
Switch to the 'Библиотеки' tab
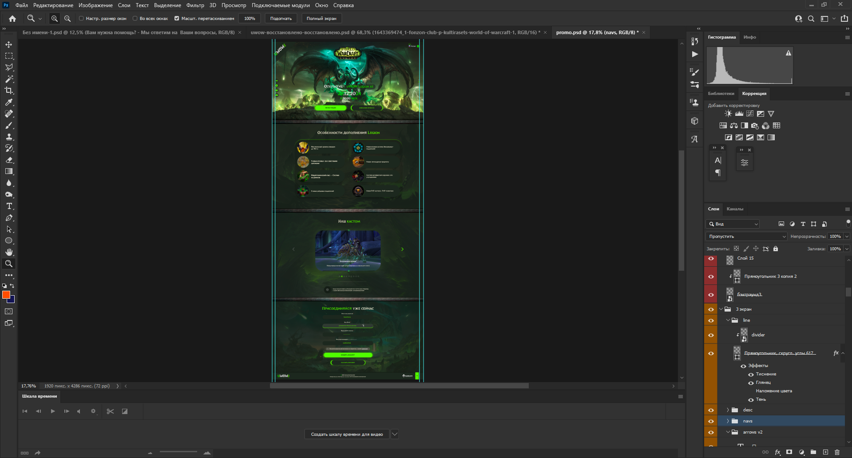[721, 94]
